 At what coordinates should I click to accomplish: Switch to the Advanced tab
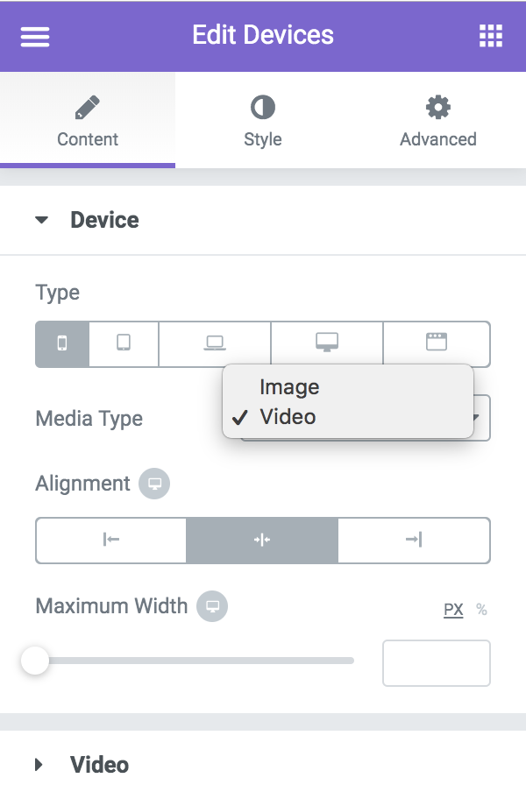pos(438,120)
